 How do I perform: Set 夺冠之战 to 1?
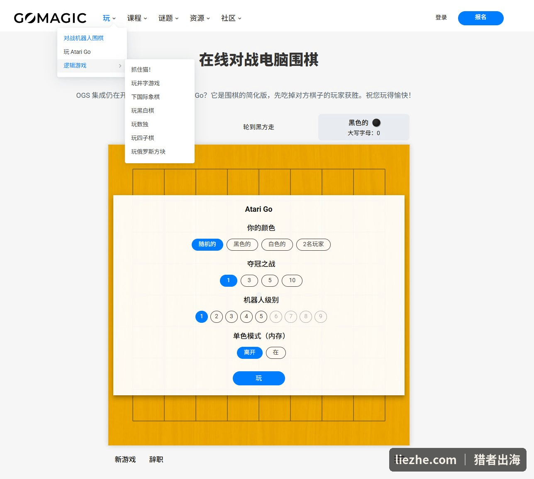point(228,281)
